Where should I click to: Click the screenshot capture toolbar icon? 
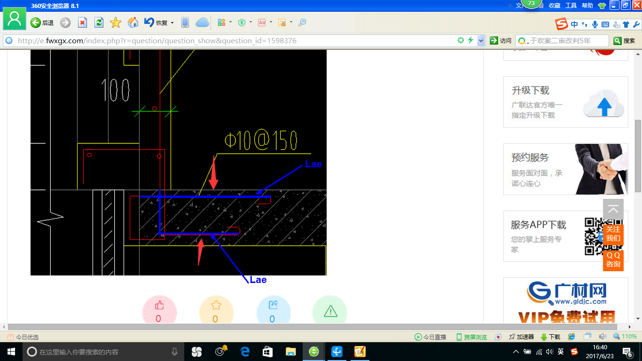pyautogui.click(x=282, y=23)
